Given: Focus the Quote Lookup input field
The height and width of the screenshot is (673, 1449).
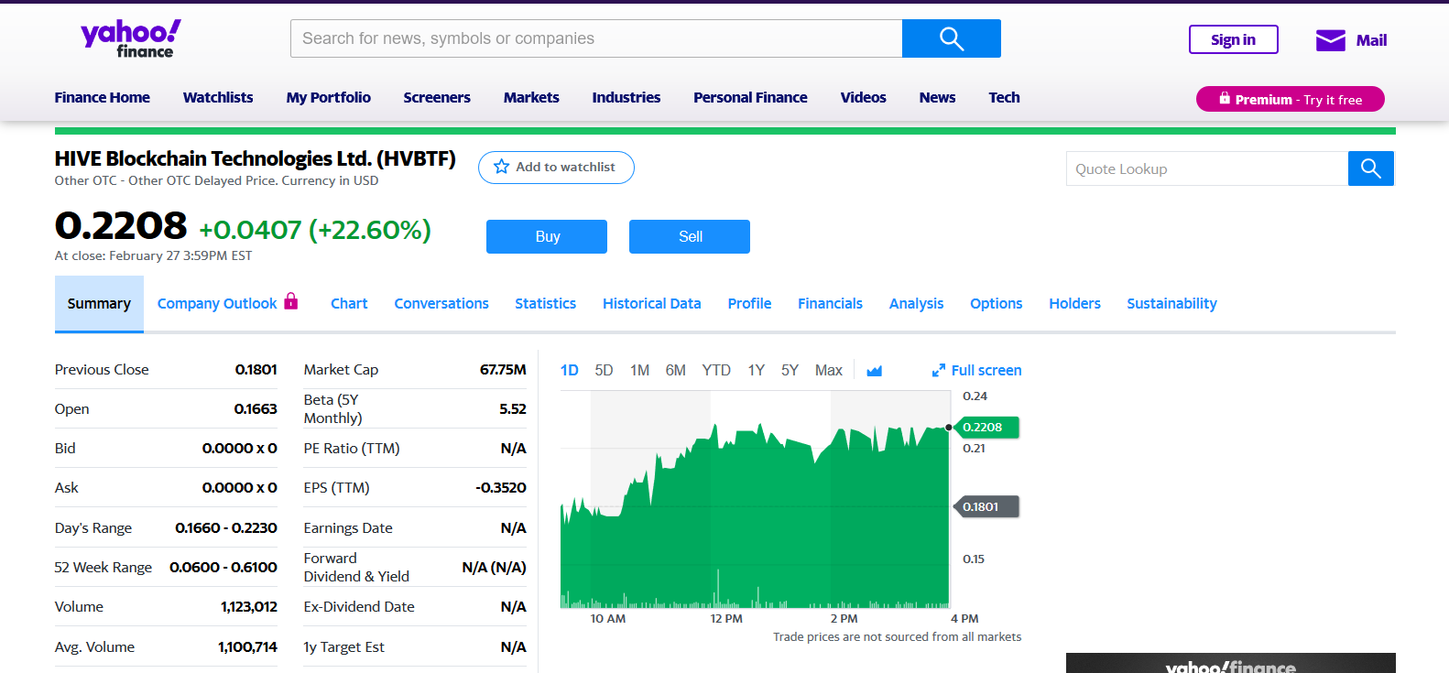Looking at the screenshot, I should pyautogui.click(x=1206, y=168).
